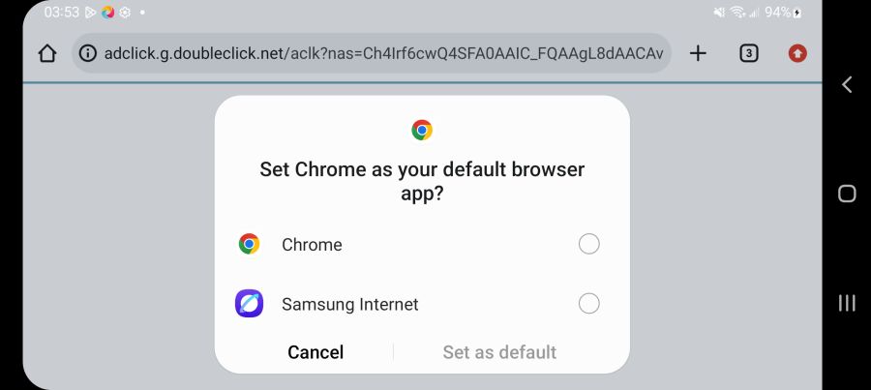This screenshot has width=871, height=390.
Task: Click the Set as default button
Action: [499, 352]
